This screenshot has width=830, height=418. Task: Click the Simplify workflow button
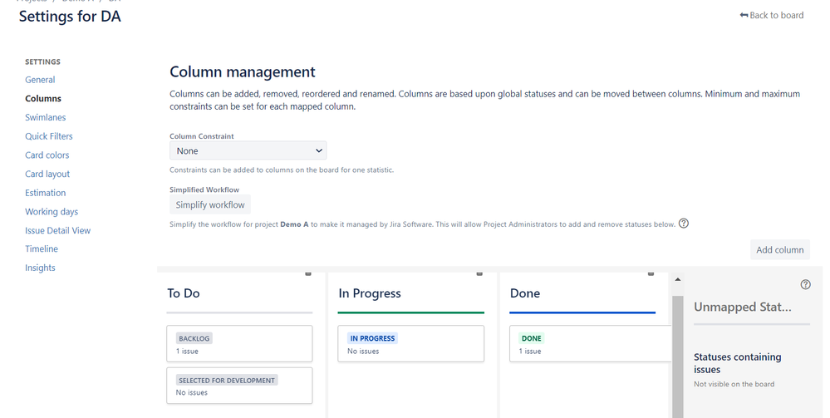[210, 205]
